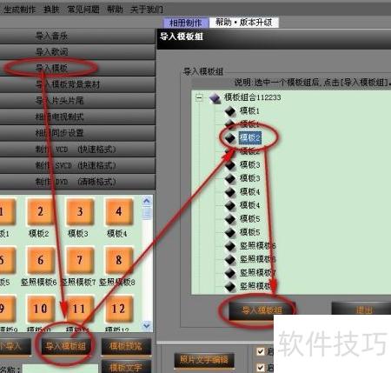Image resolution: width=391 pixels, height=373 pixels.
Task: Select orange template icon 10
Action: click(x=40, y=309)
